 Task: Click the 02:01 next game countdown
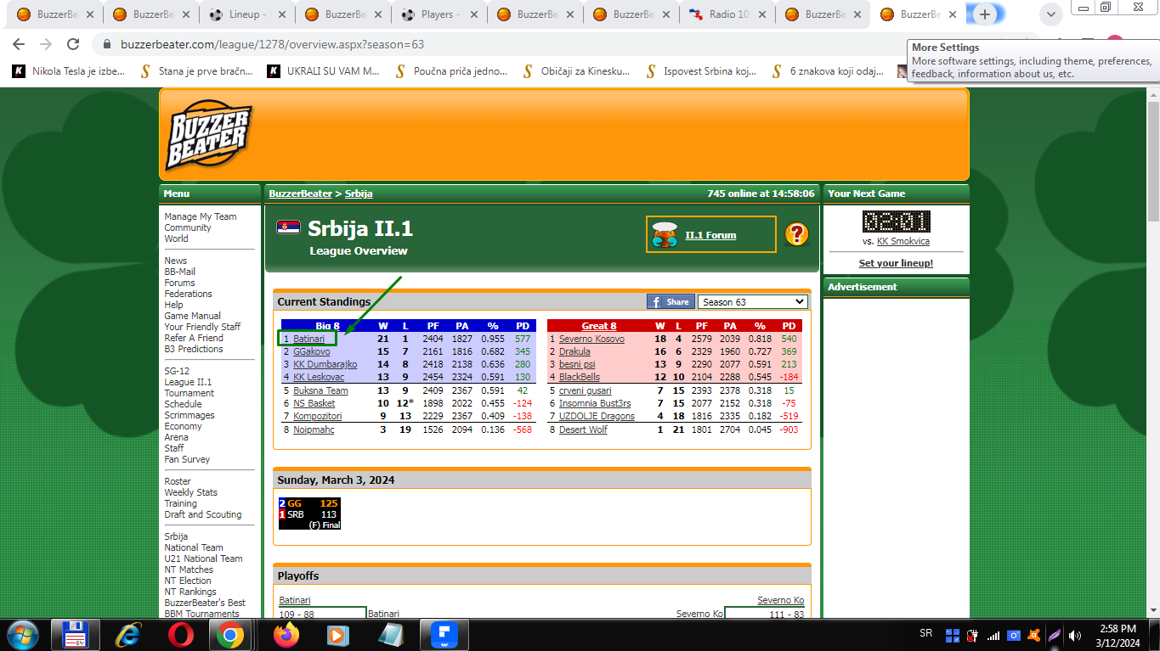click(x=896, y=222)
